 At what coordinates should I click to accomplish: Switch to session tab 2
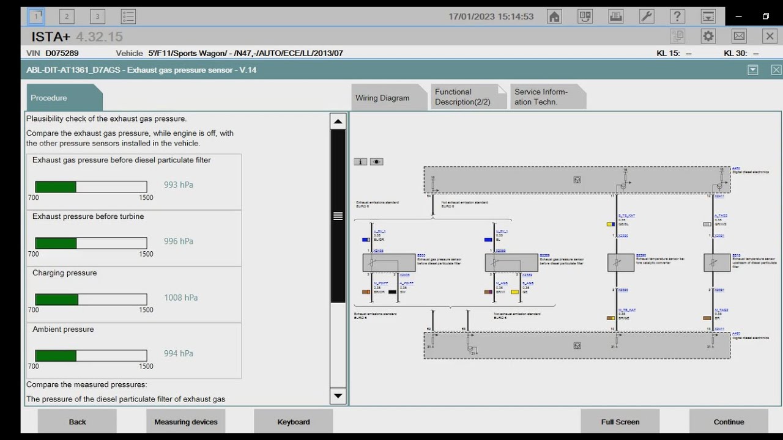(x=67, y=16)
